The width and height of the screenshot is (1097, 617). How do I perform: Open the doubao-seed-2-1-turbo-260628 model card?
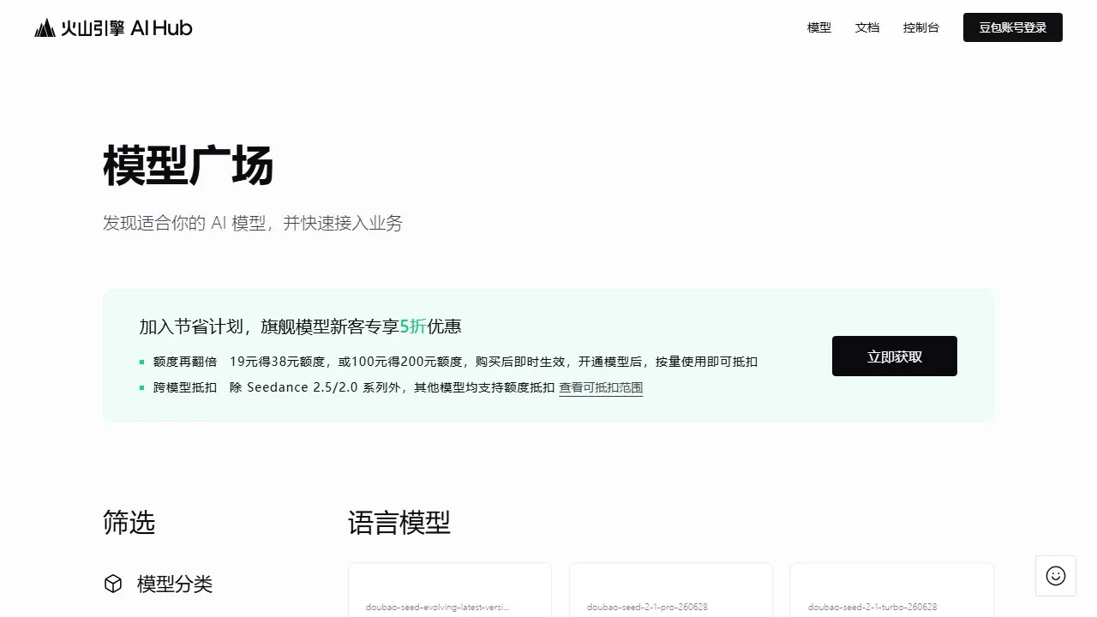click(x=892, y=590)
